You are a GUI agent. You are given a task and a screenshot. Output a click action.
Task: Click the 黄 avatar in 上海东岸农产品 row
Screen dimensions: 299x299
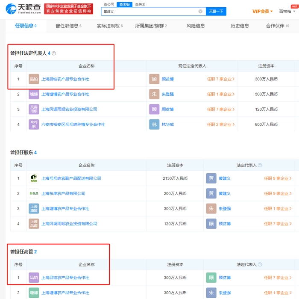point(211,193)
